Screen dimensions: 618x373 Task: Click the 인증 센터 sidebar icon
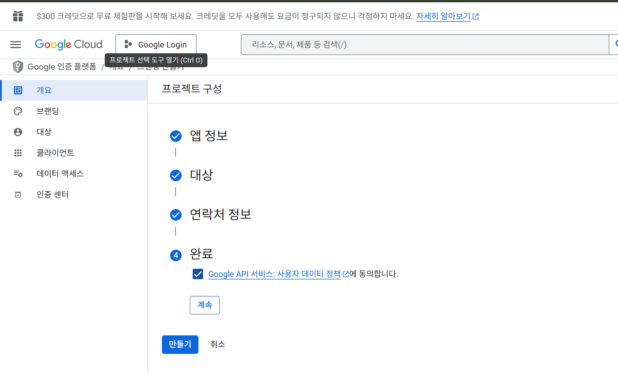[x=18, y=194]
